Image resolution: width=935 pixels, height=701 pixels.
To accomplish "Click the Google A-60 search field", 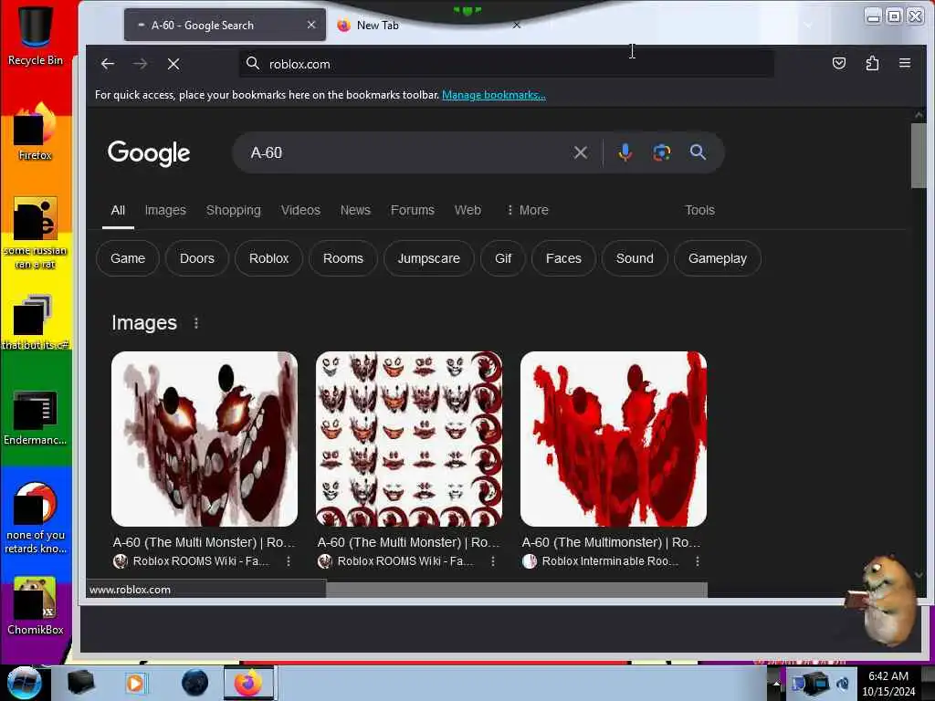I will [x=405, y=152].
